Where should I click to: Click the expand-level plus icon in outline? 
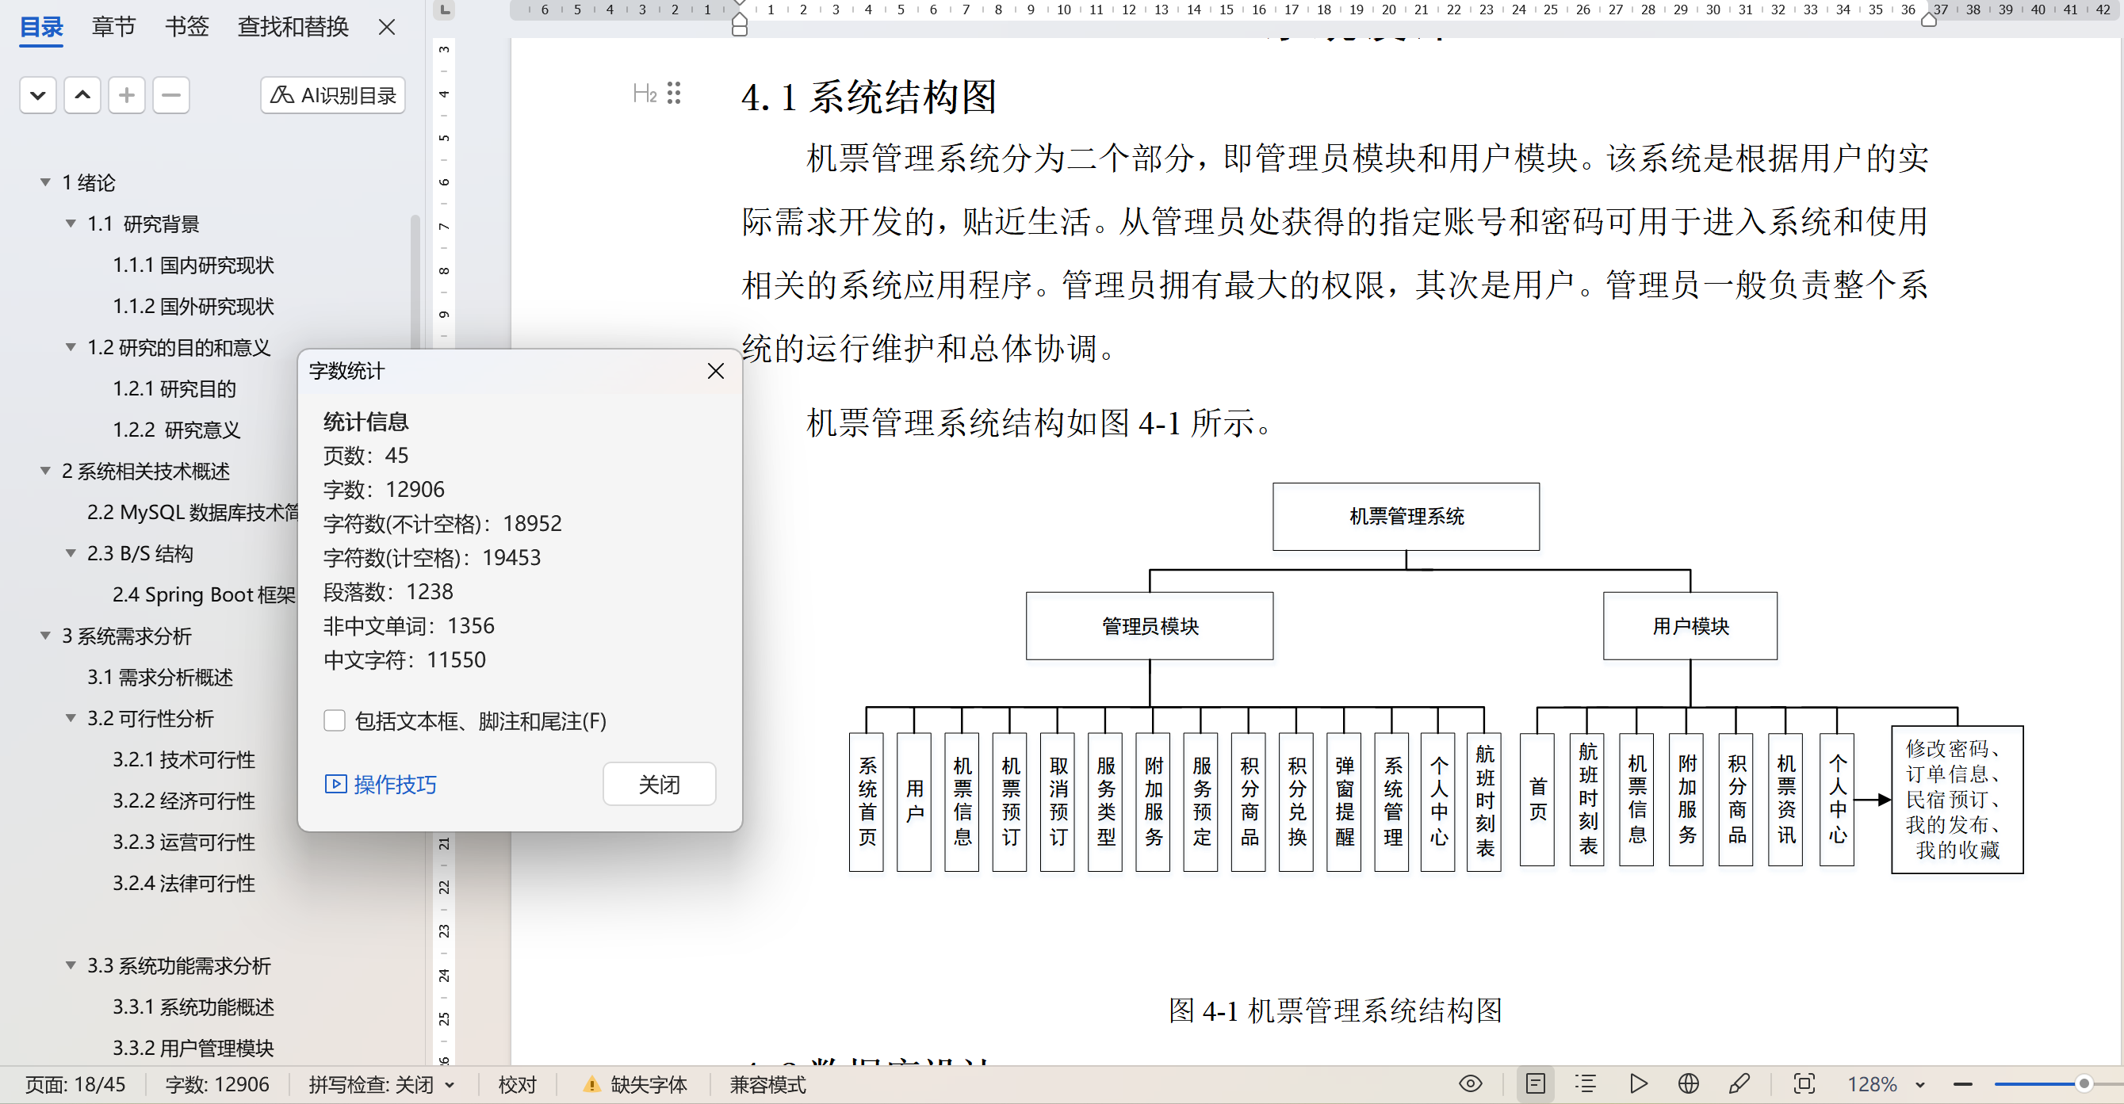pos(126,96)
